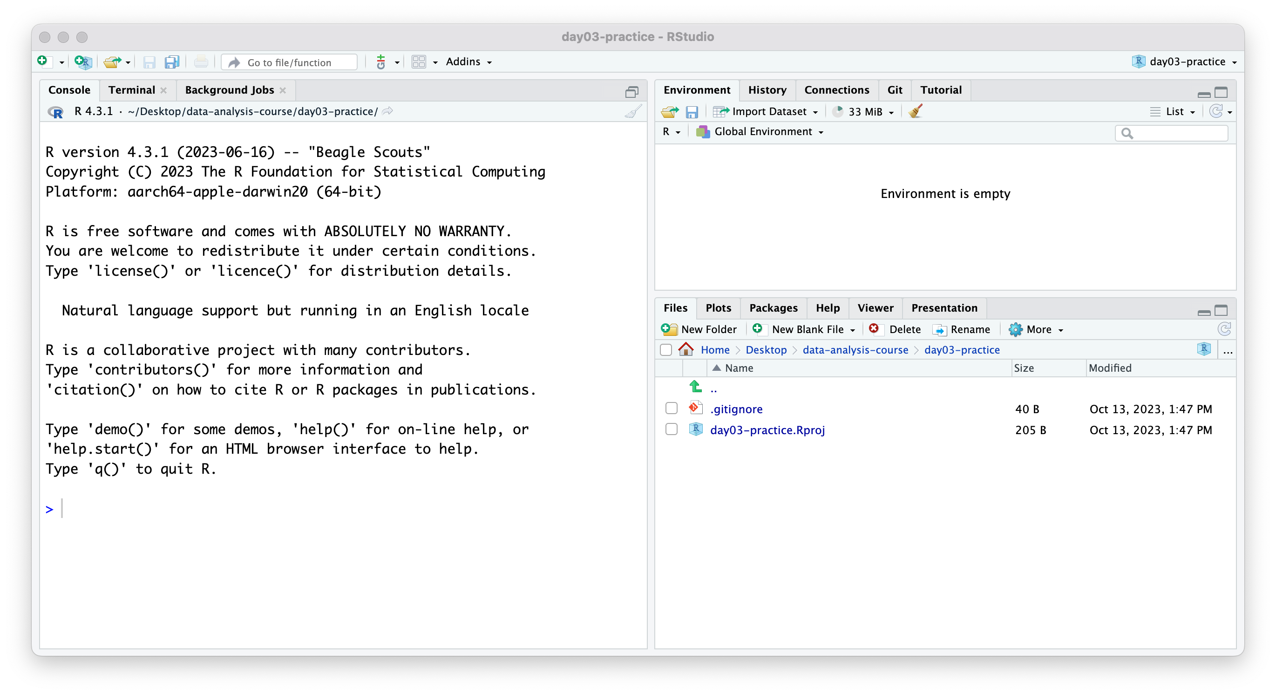Toggle the select-all files checkbox
Viewport: 1276px width, 695px height.
pyautogui.click(x=666, y=350)
